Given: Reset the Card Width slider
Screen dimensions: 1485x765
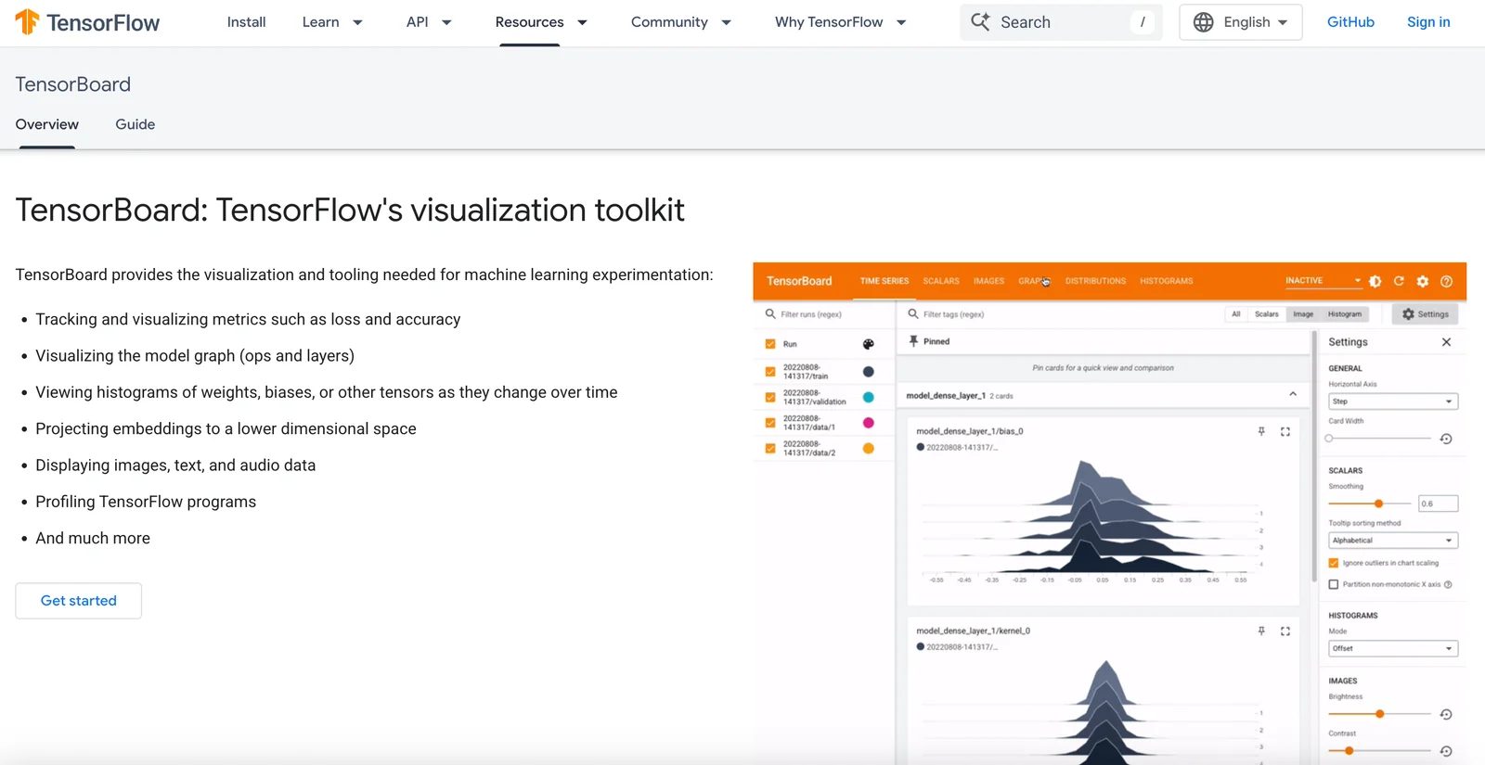Looking at the screenshot, I should click(1446, 439).
